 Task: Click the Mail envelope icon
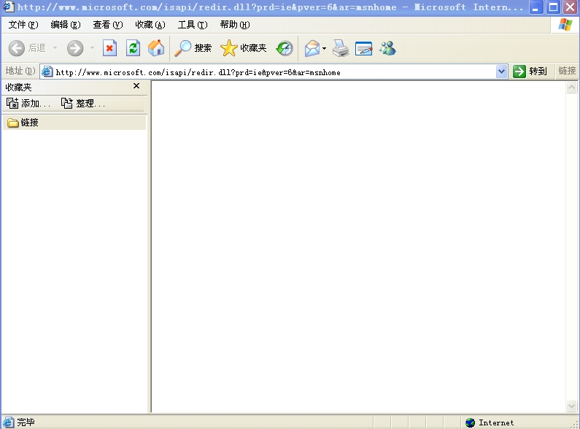[312, 48]
